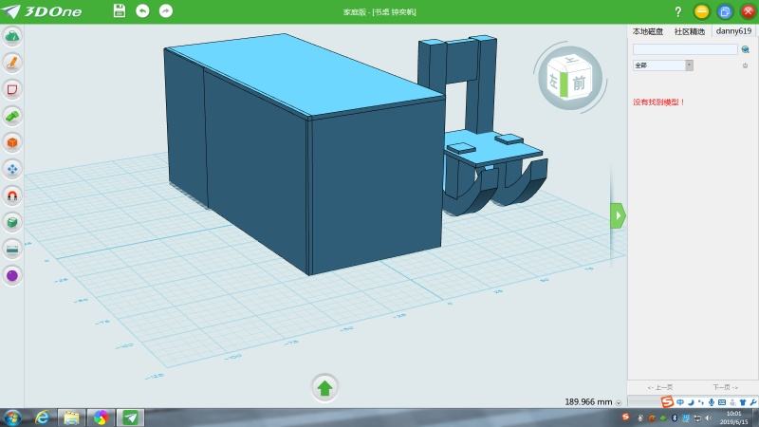Image resolution: width=759 pixels, height=427 pixels.
Task: Open the help question mark
Action: click(677, 11)
